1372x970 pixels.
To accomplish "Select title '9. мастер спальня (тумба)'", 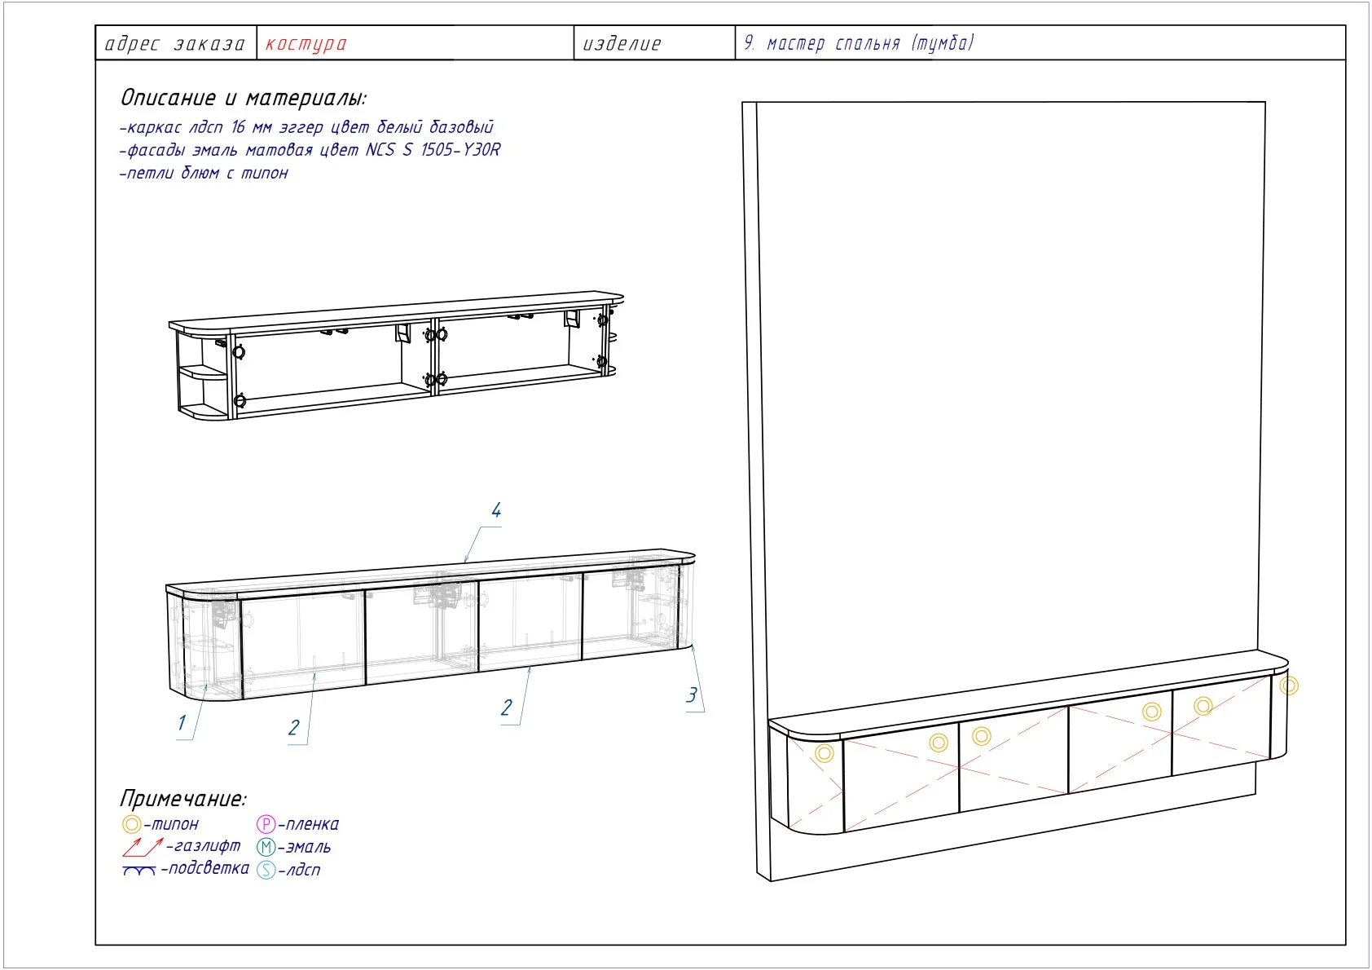I will tap(859, 43).
